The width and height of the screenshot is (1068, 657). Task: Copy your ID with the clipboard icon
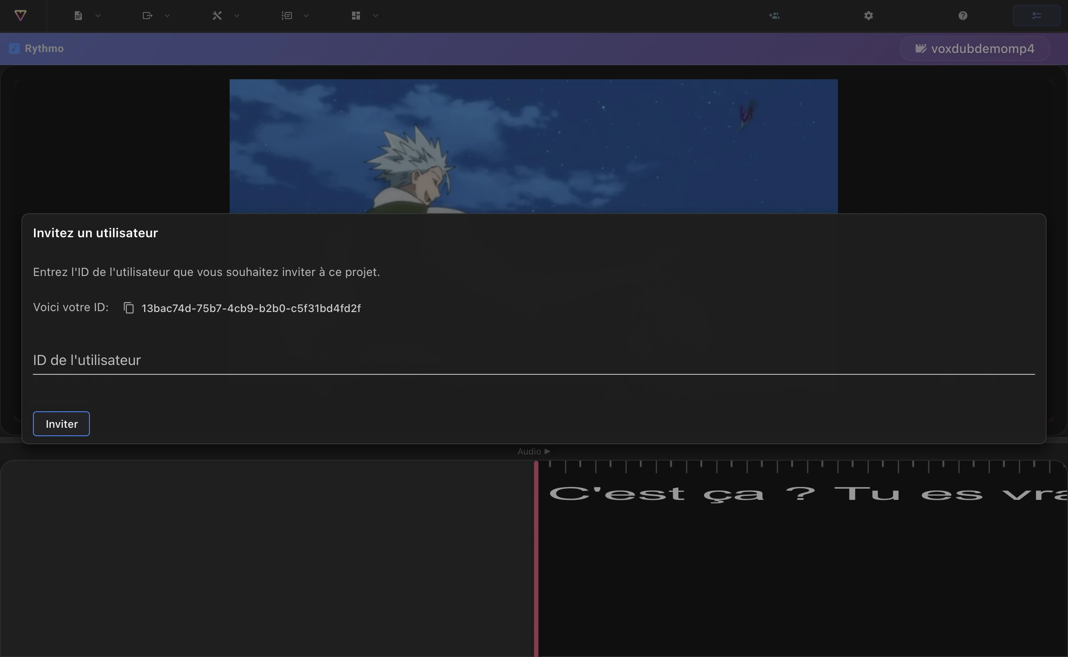coord(129,308)
